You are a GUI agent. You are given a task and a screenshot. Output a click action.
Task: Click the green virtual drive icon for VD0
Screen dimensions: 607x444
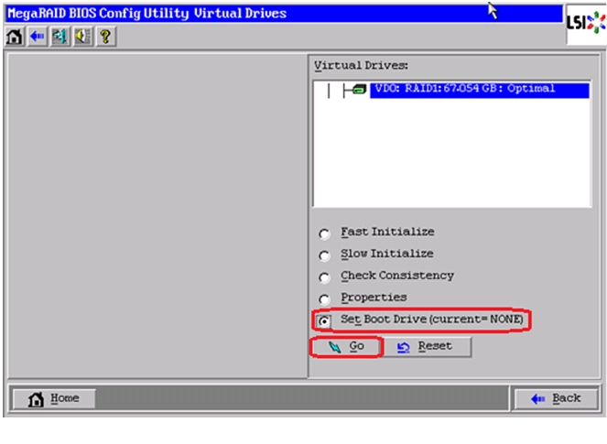click(x=359, y=90)
